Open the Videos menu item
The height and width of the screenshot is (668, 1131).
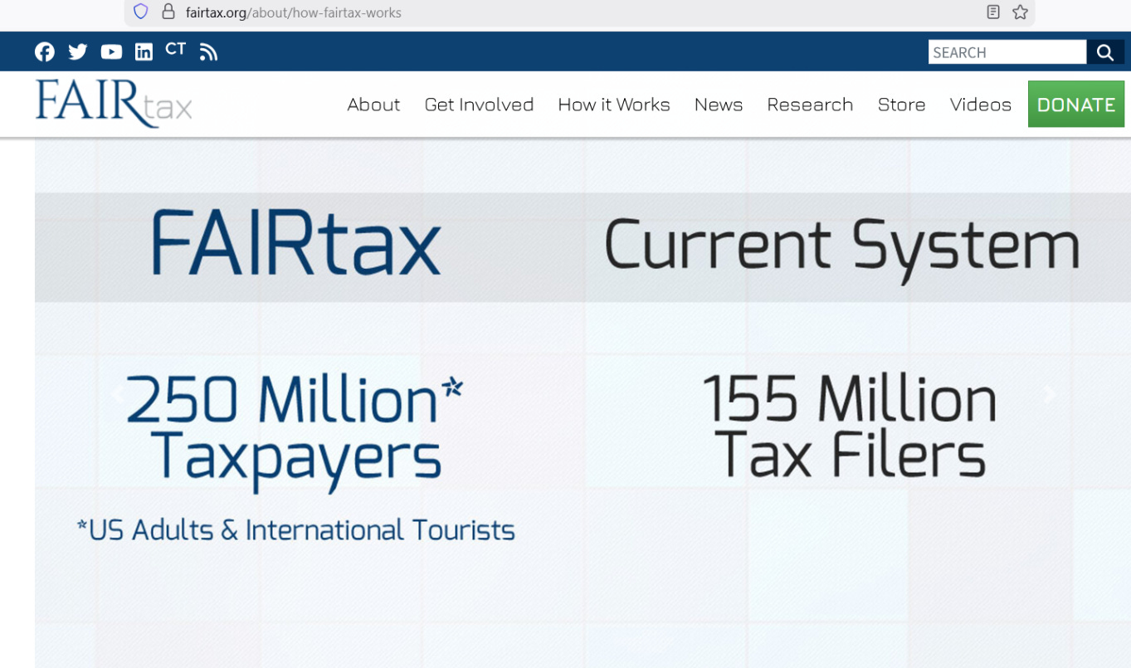pyautogui.click(x=981, y=105)
